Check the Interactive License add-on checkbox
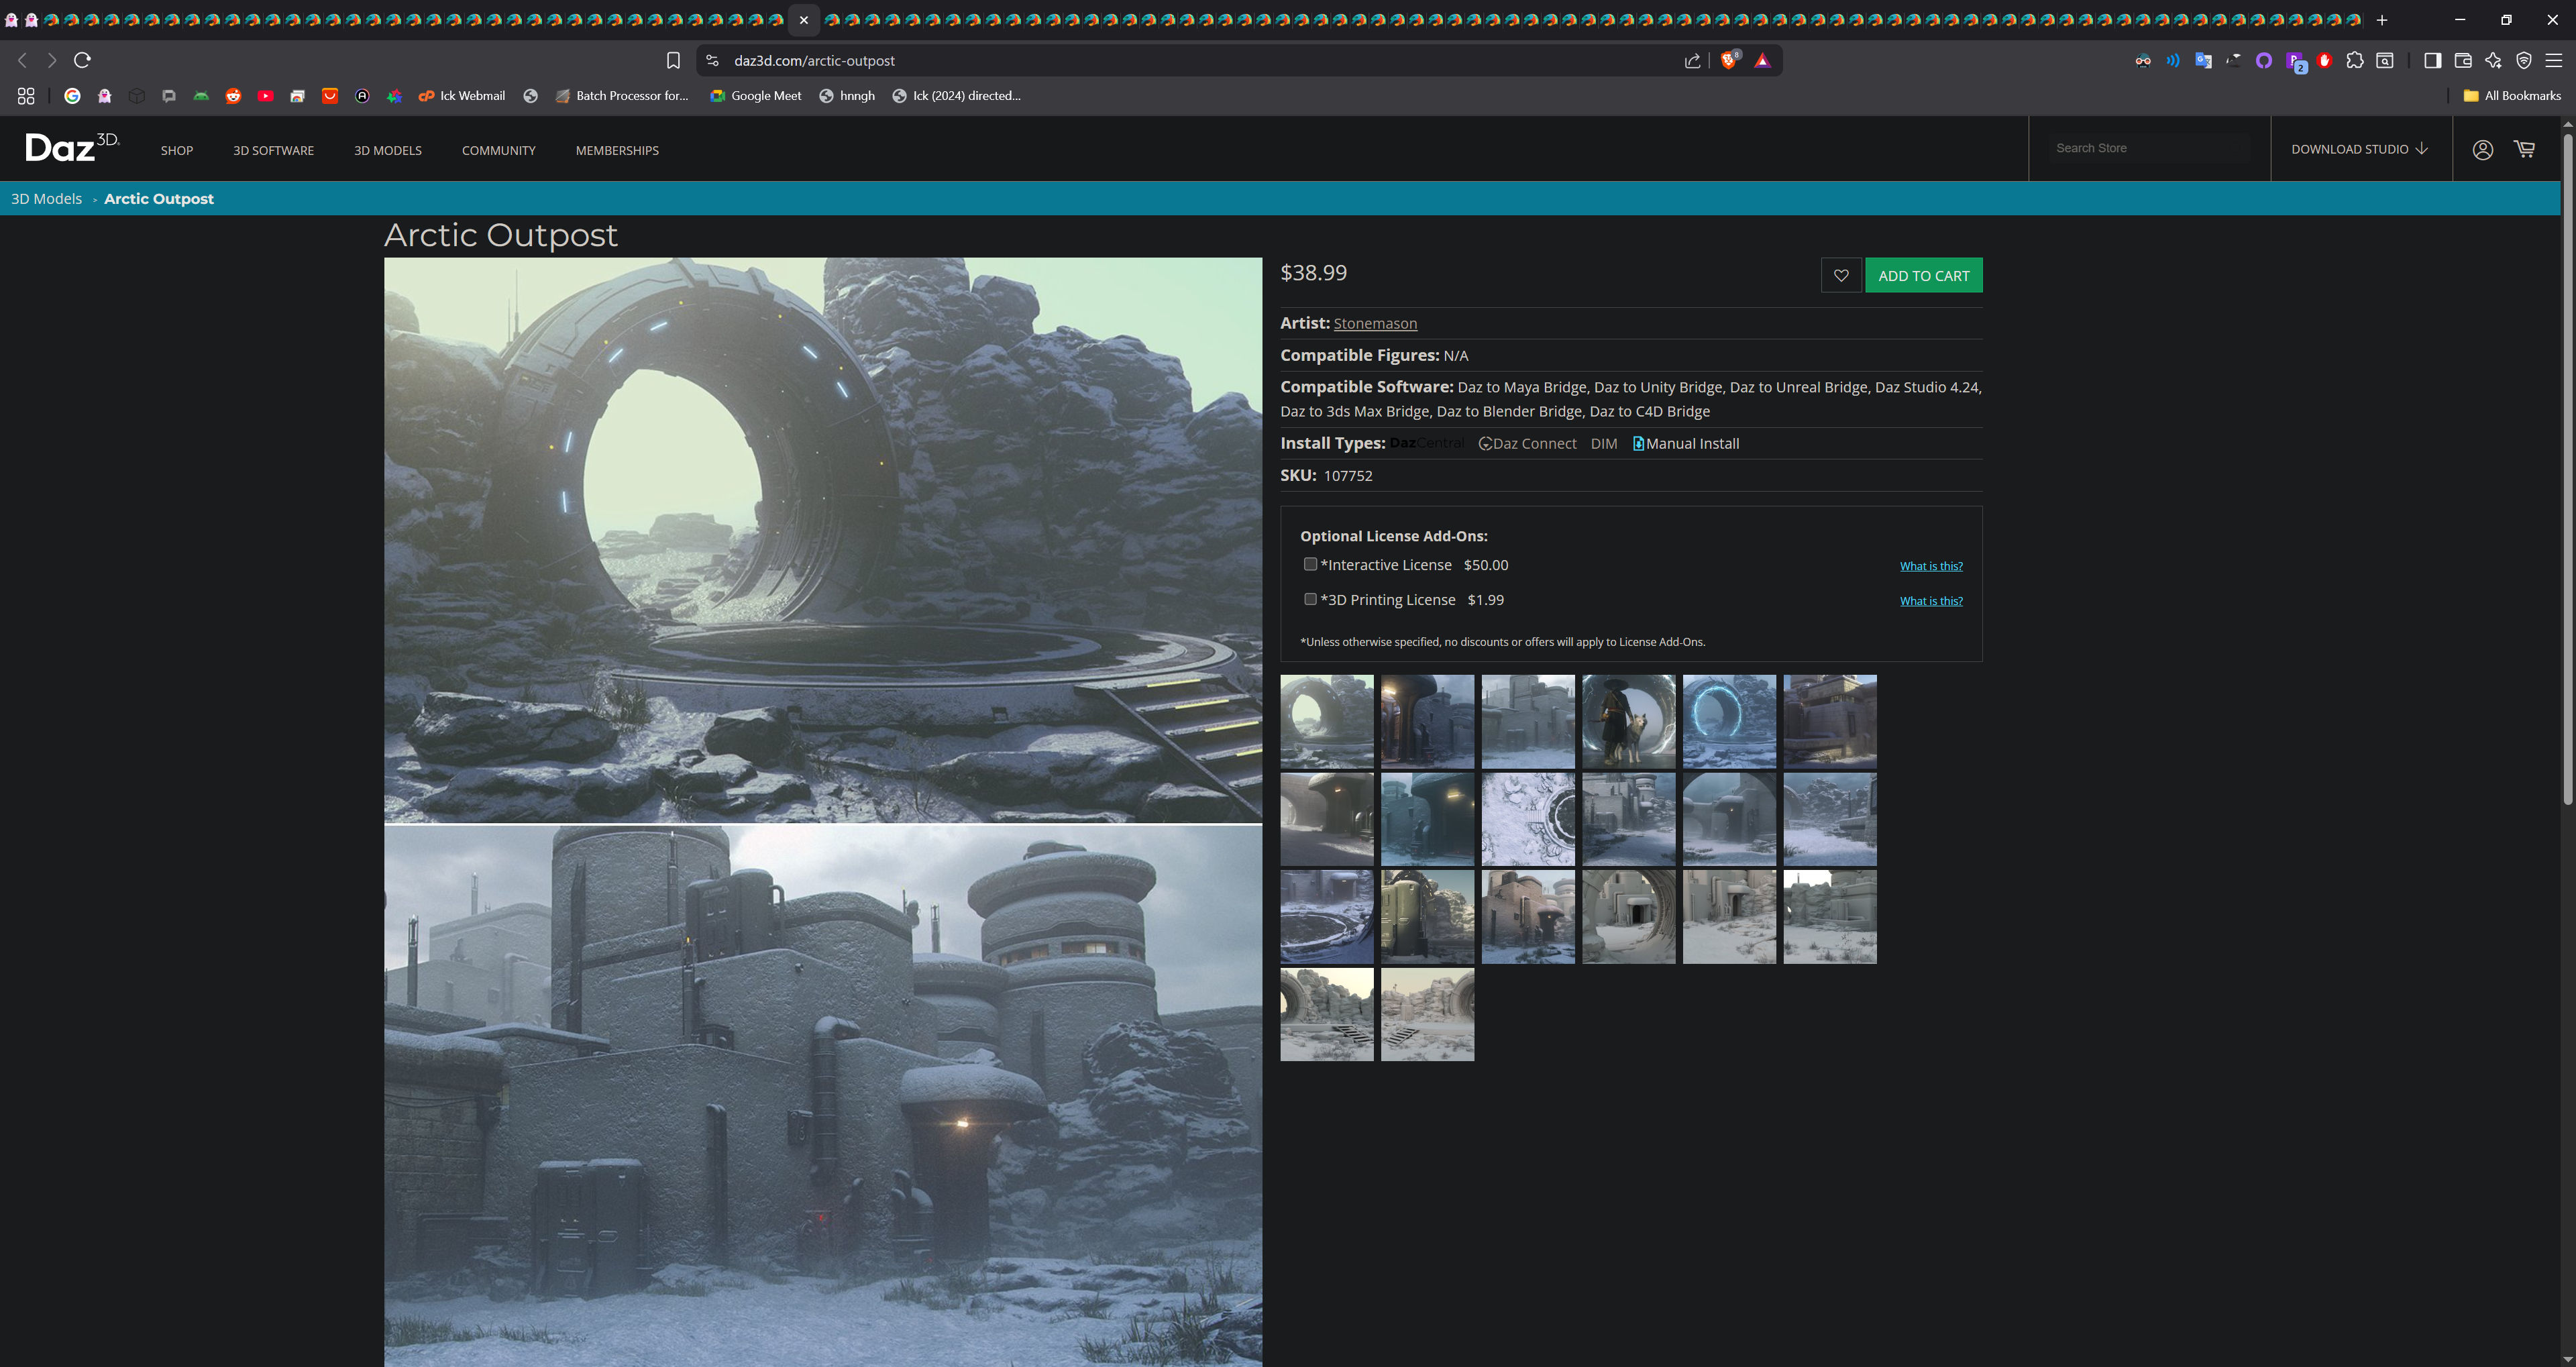This screenshot has width=2576, height=1367. click(1310, 564)
